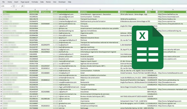
Task: Open the Titre column filter dropdown
Action: pos(28,12)
